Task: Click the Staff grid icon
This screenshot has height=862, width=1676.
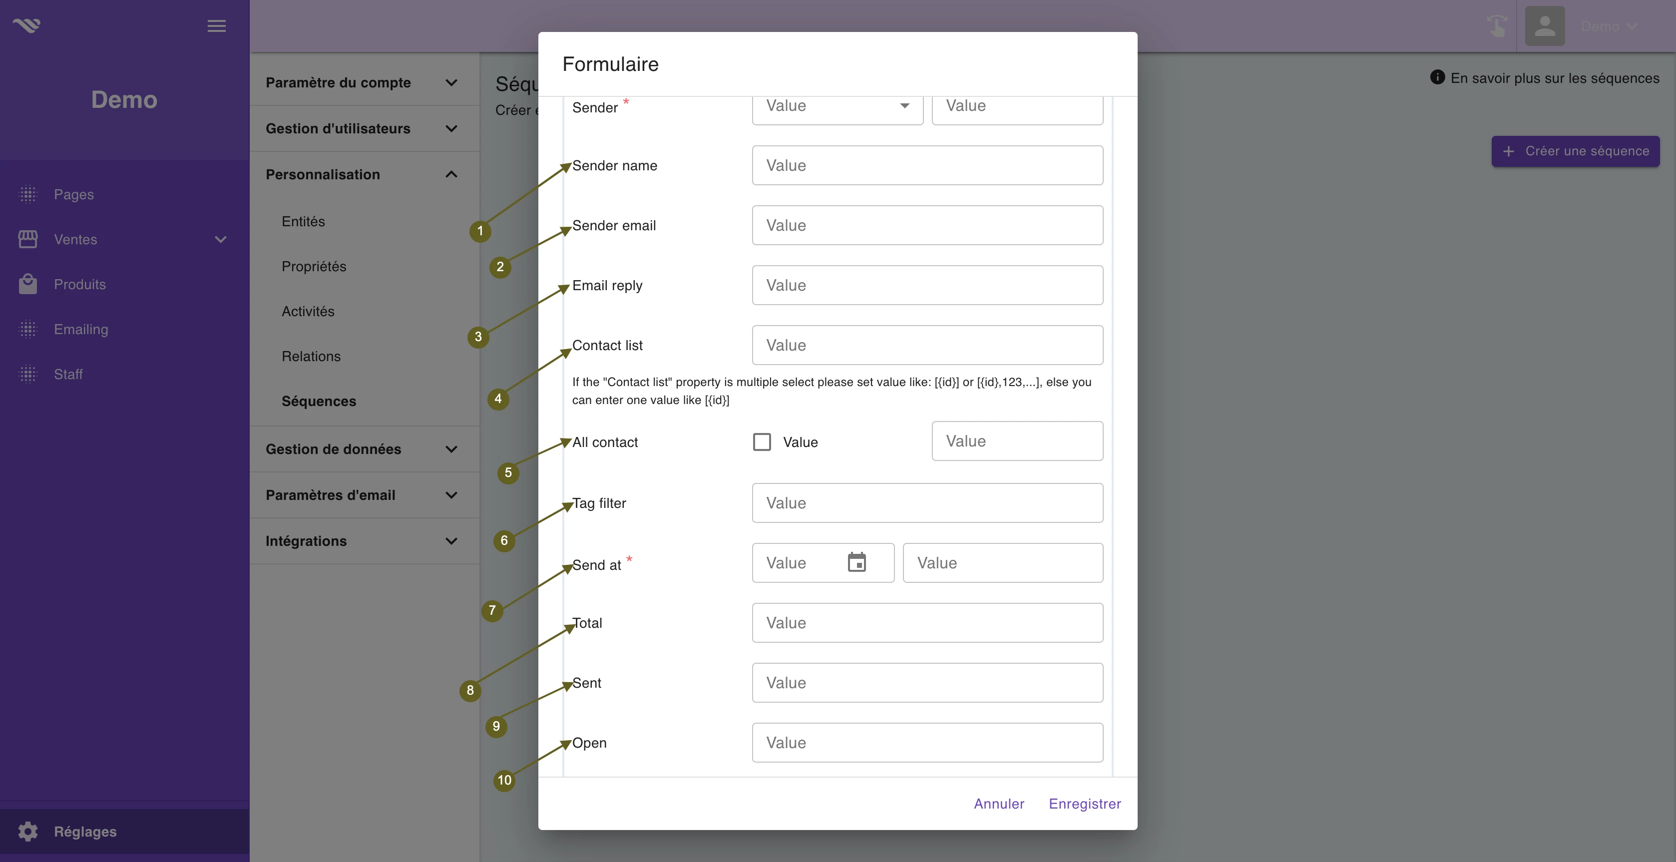Action: (28, 374)
